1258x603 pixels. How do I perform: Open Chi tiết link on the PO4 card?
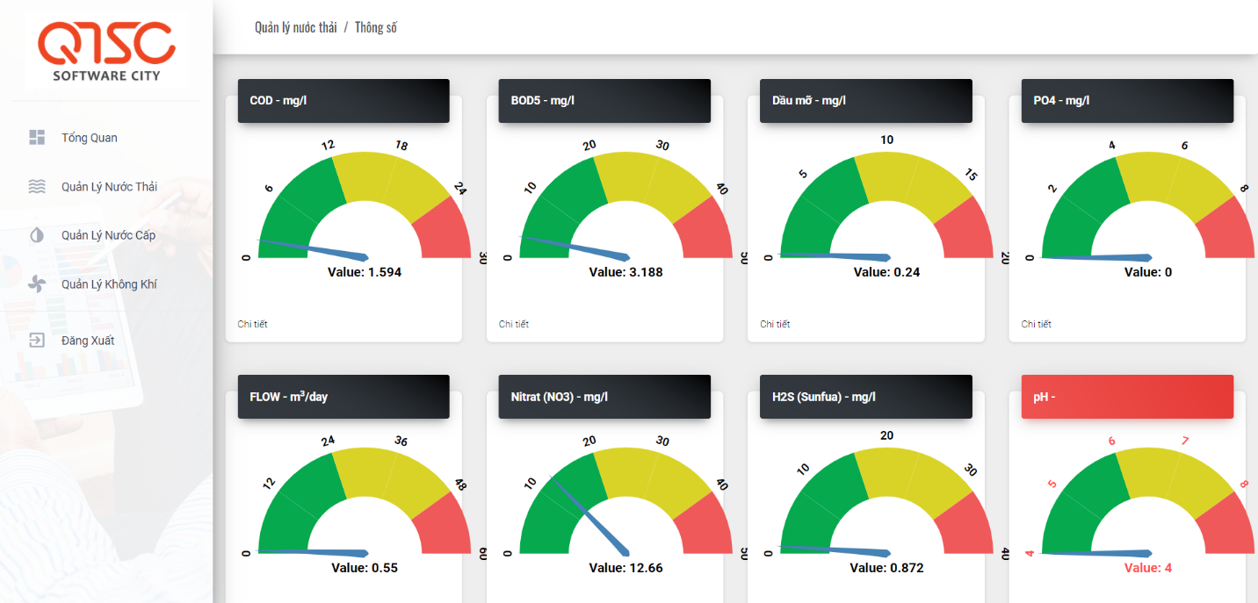click(1037, 324)
